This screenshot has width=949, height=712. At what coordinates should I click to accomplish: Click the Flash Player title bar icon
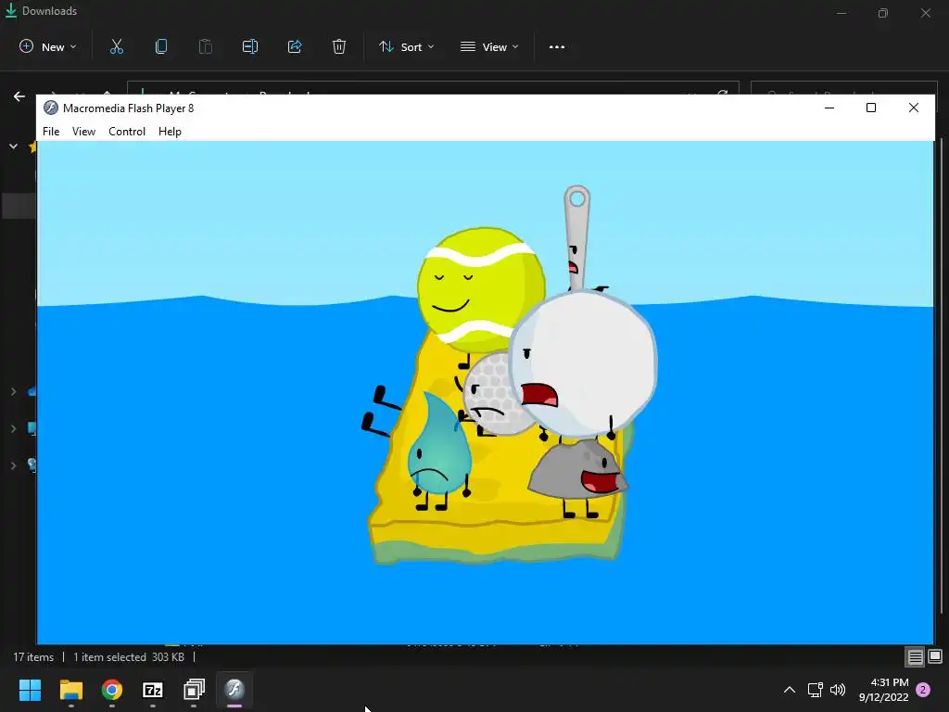click(x=51, y=108)
